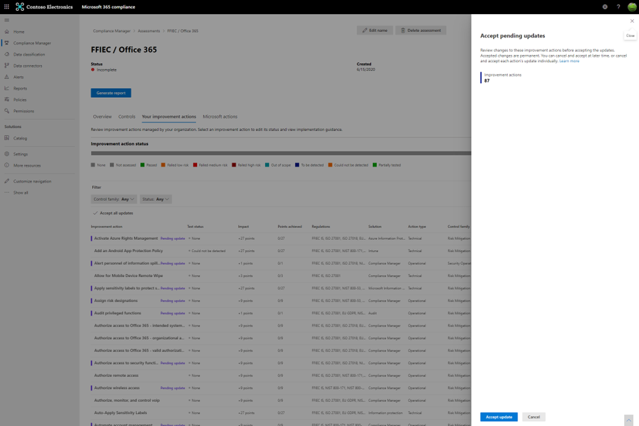Click the Permissions key icon

(7, 111)
